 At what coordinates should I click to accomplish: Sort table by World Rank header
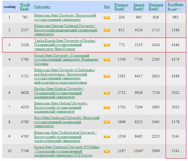(25, 7)
